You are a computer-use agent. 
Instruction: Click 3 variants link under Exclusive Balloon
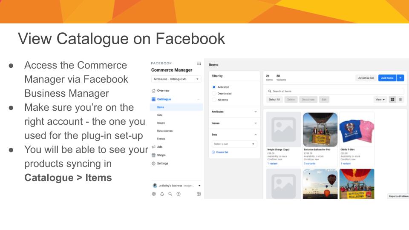tap(310, 164)
